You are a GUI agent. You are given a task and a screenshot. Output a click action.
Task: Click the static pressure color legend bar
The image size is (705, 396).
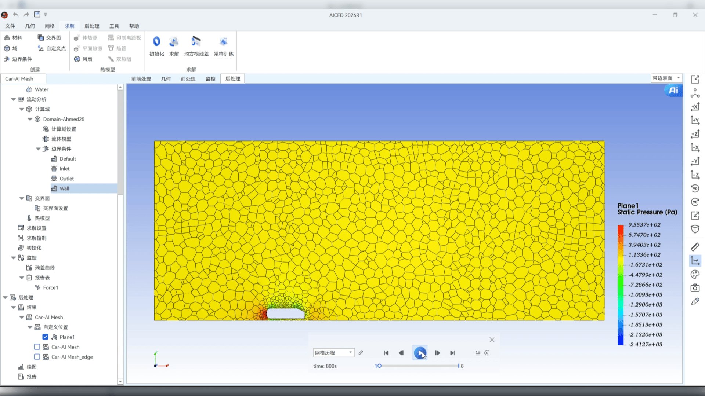point(621,285)
